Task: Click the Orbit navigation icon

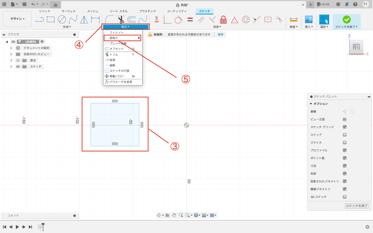Action: (x=159, y=215)
